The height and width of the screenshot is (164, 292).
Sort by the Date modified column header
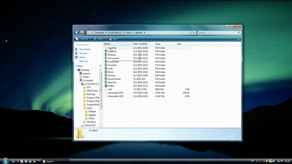(143, 44)
